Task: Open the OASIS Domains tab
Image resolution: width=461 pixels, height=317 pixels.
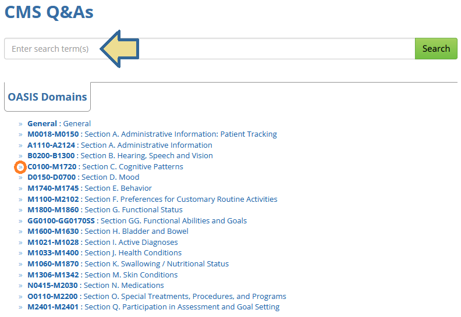Action: pos(47,97)
